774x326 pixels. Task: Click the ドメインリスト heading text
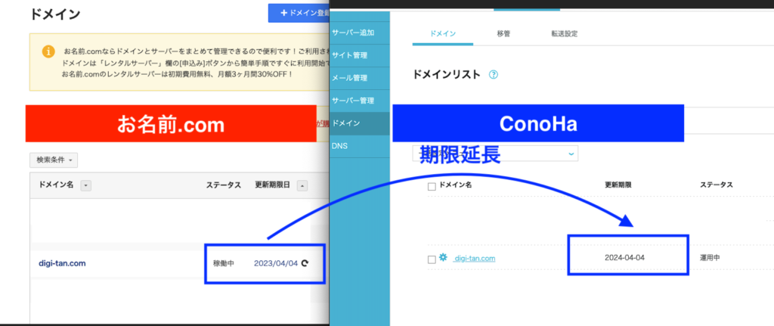coord(446,75)
